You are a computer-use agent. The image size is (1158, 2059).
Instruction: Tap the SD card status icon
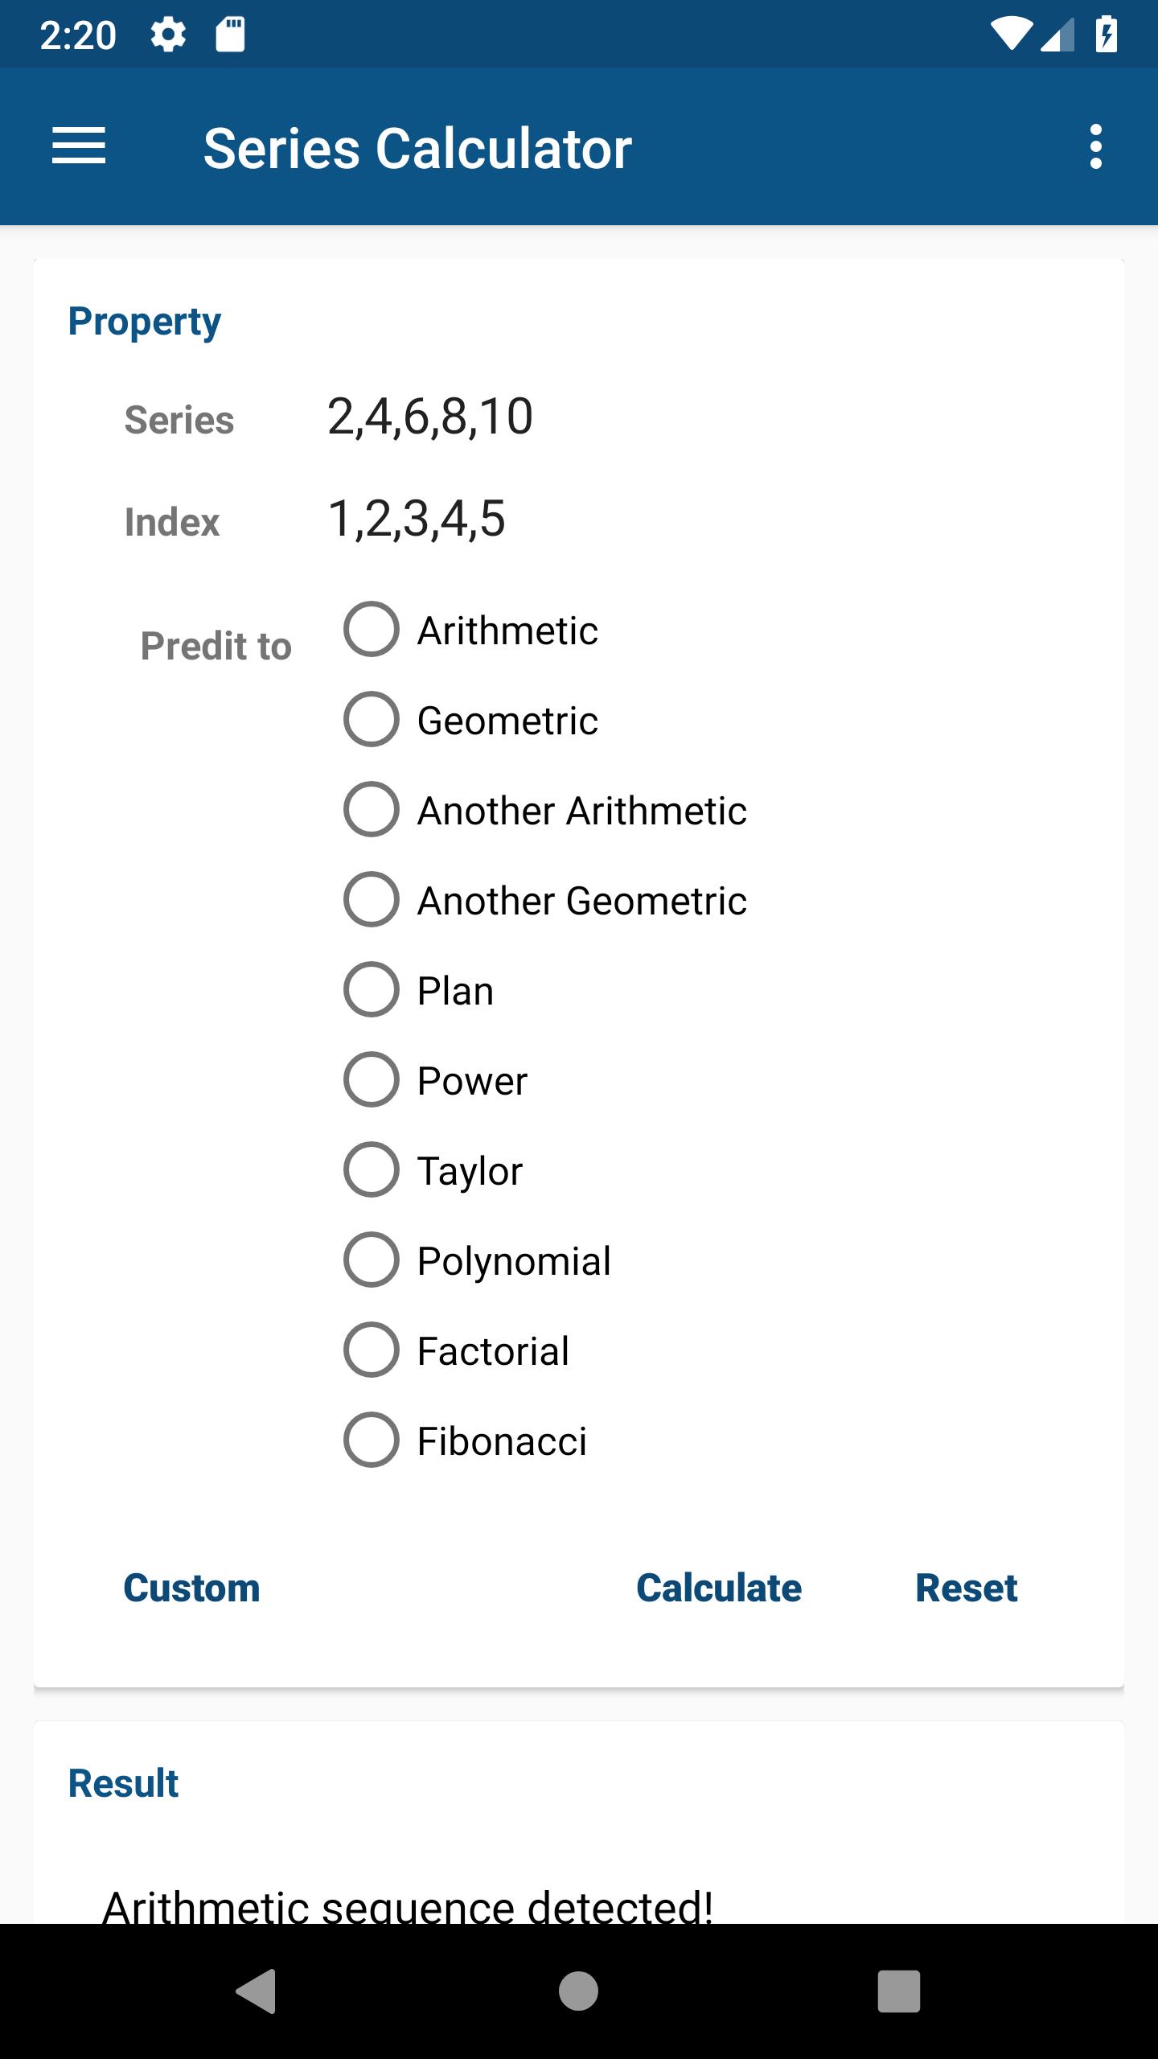point(230,35)
